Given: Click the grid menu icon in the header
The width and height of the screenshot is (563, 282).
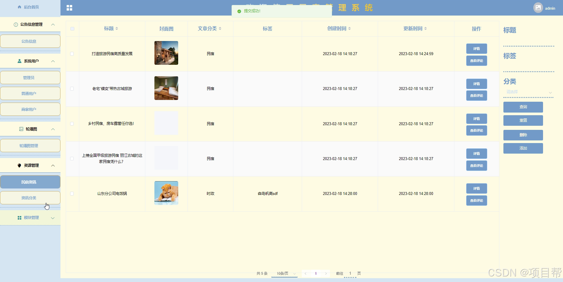Looking at the screenshot, I should 69,8.
